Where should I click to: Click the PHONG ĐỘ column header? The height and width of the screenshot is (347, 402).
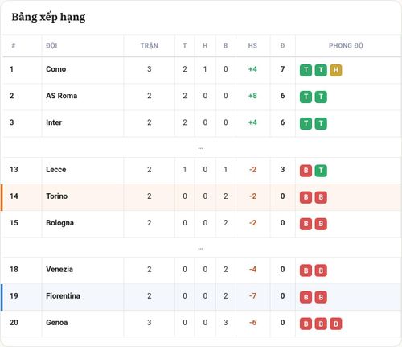(x=346, y=46)
